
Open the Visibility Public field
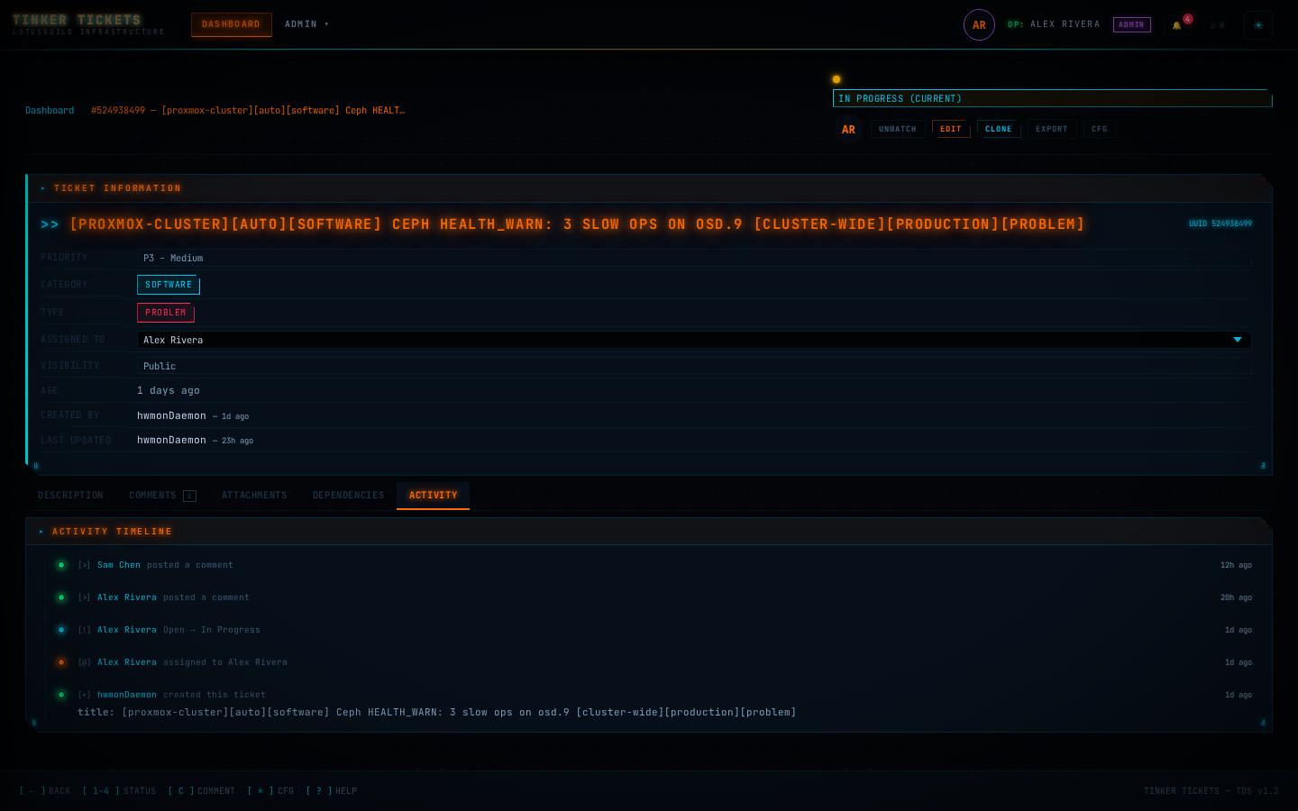(x=693, y=366)
